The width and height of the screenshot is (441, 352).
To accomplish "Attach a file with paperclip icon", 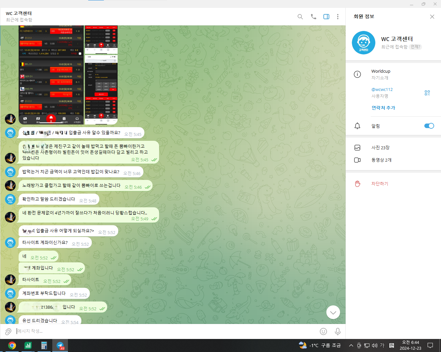I will click(x=8, y=331).
